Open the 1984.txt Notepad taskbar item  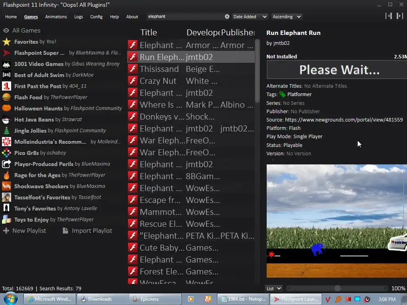[243, 299]
